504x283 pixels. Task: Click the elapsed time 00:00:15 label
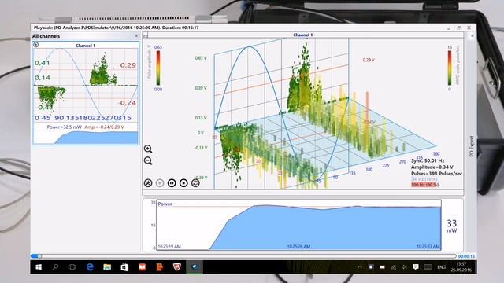[x=466, y=256]
